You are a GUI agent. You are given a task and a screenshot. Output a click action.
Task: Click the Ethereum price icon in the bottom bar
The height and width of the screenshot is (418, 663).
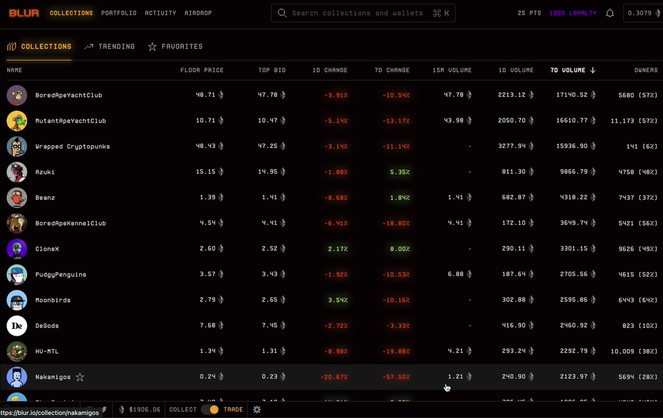click(x=122, y=409)
